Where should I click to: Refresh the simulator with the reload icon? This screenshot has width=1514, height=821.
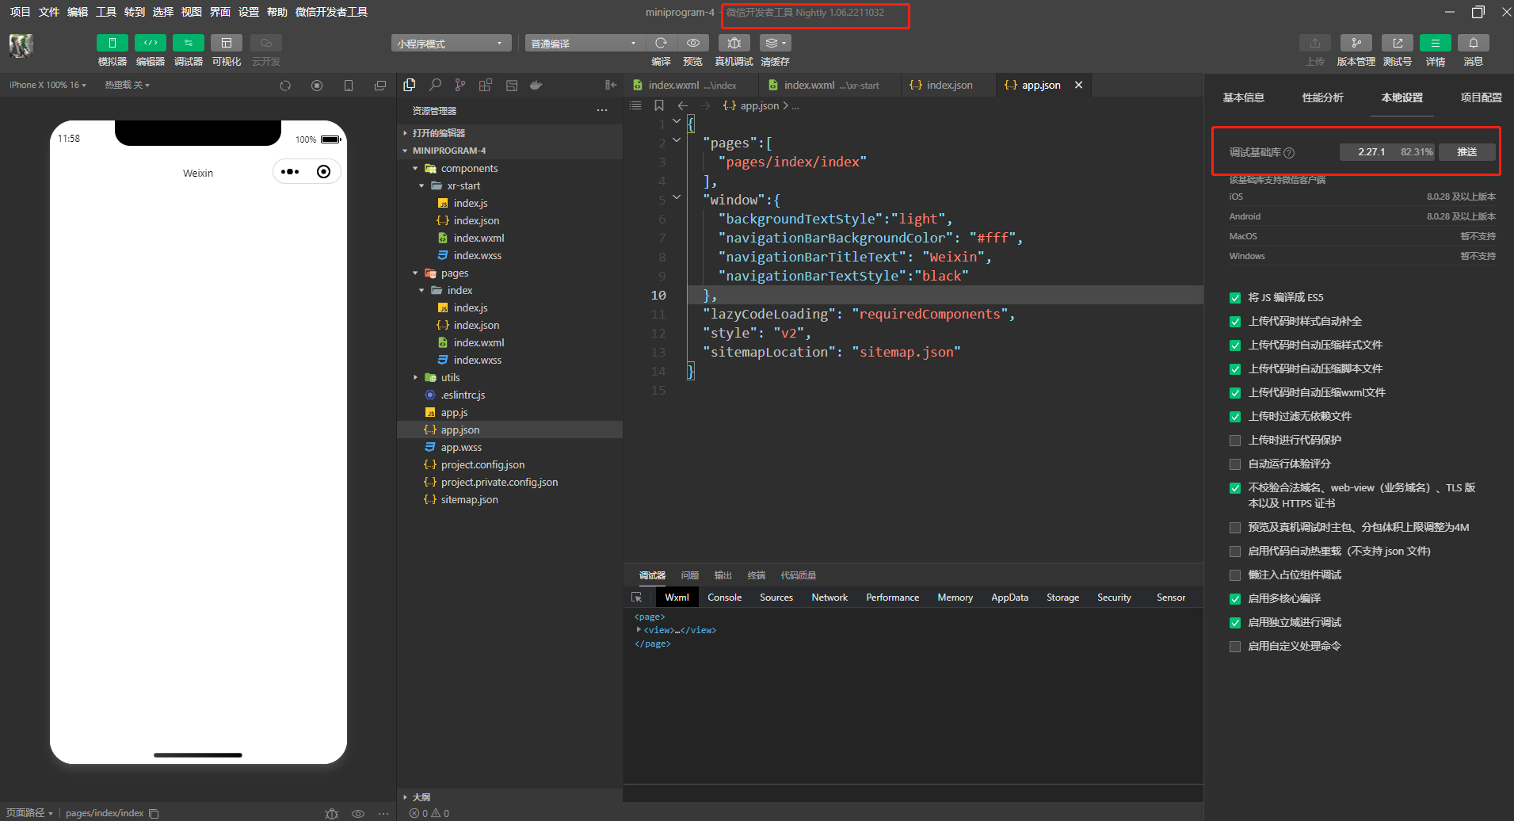pos(285,86)
